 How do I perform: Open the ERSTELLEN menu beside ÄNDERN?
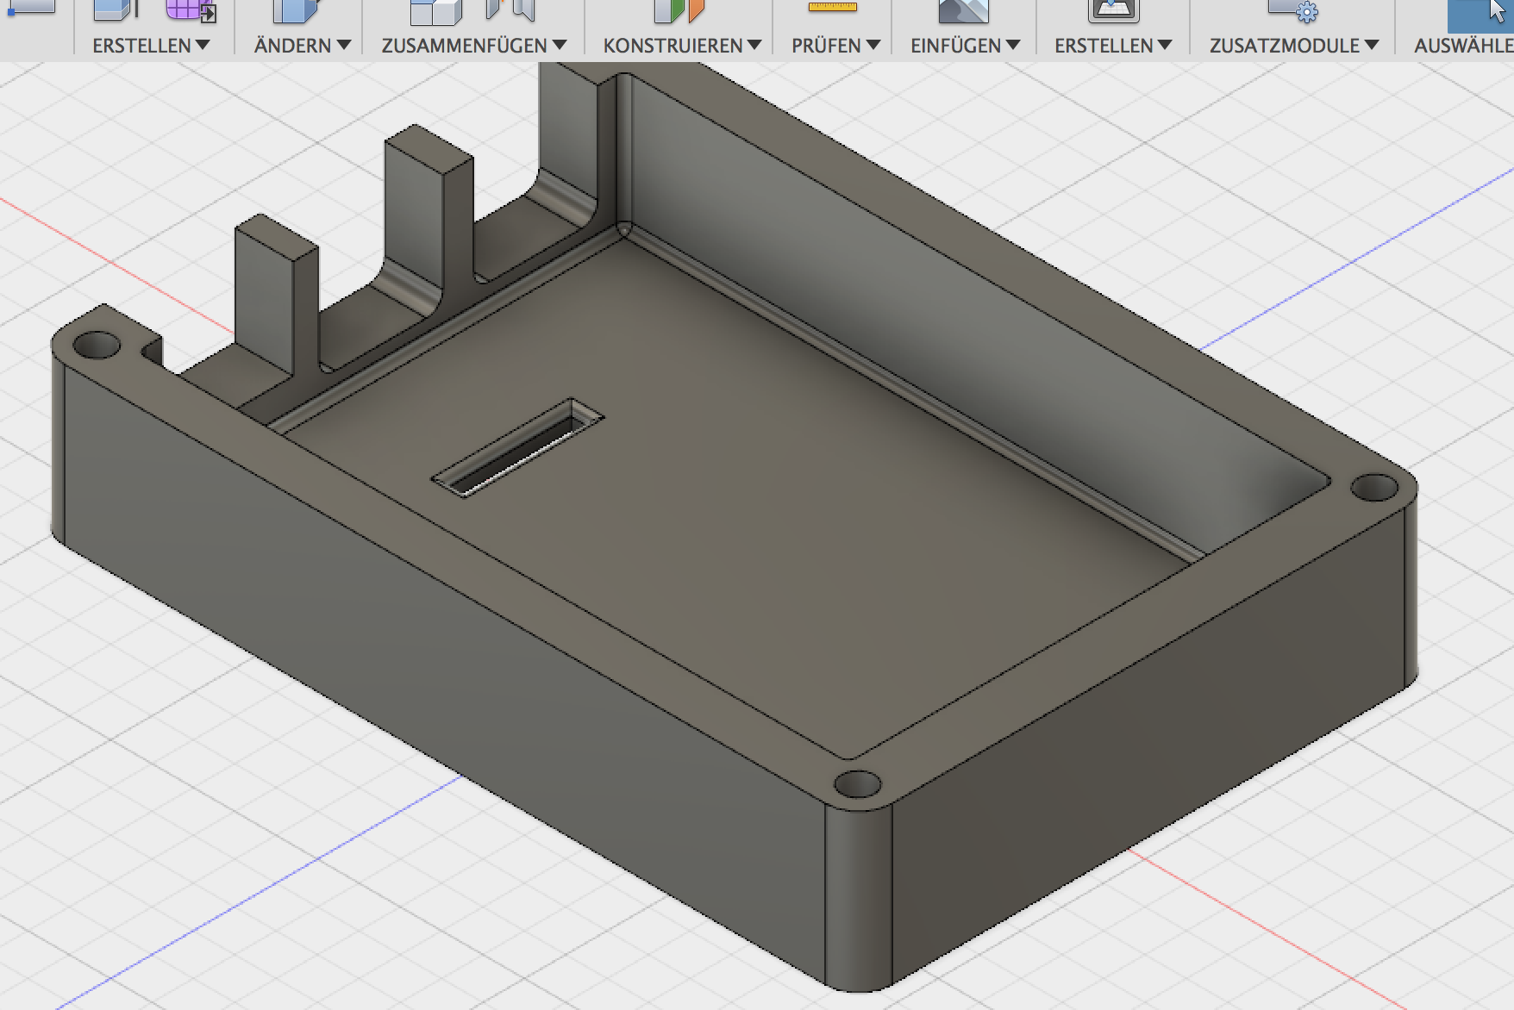pos(151,46)
